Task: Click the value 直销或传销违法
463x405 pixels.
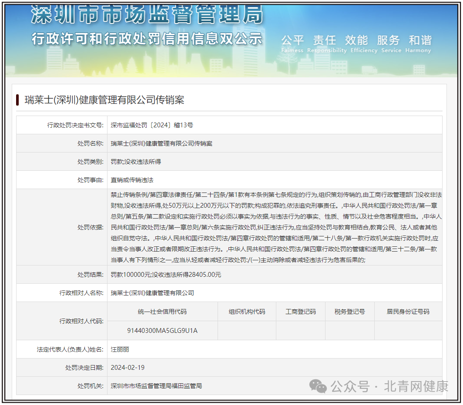Action: pyautogui.click(x=132, y=180)
